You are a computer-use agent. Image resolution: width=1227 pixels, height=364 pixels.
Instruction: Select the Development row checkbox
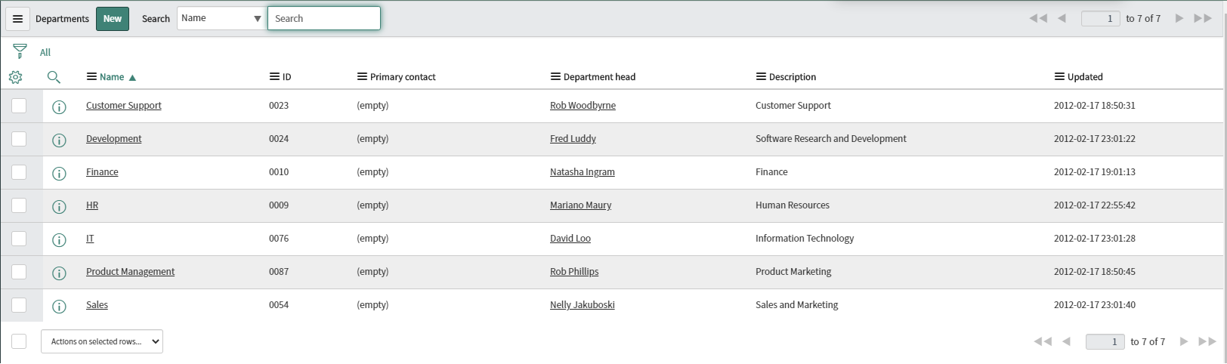19,139
